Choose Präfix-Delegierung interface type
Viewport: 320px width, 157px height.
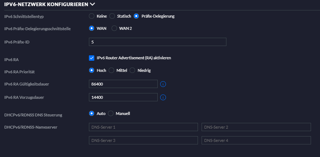[136, 16]
